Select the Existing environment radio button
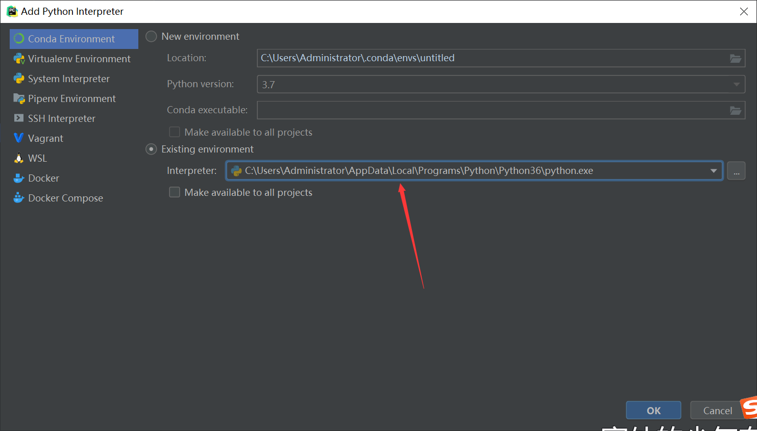Screen dimensions: 757x431 coord(151,149)
